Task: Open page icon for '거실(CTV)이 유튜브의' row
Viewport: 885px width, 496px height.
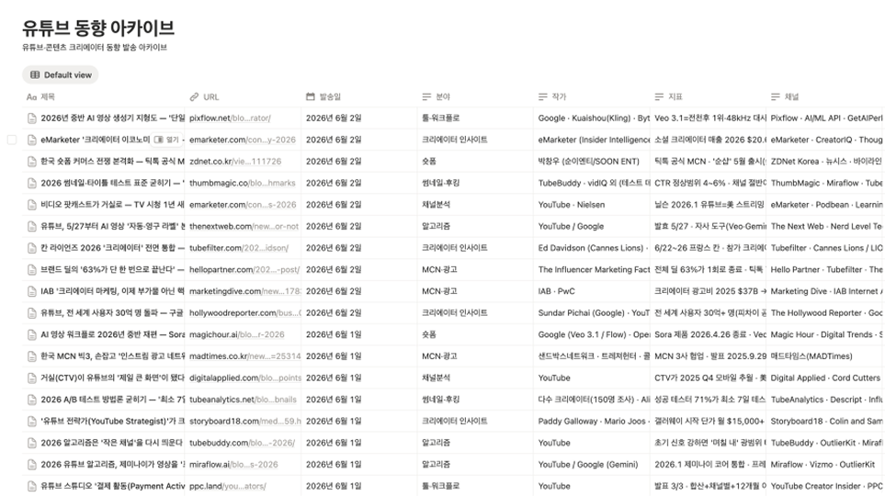Action: pyautogui.click(x=32, y=378)
